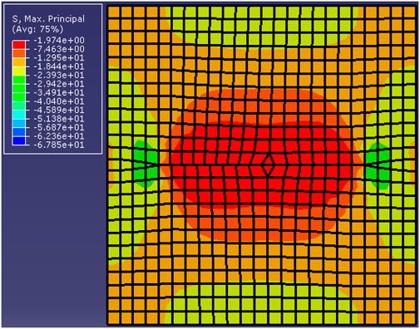420x329 pixels.
Task: Click the -7.463e+00 legend label
Action: (59, 49)
